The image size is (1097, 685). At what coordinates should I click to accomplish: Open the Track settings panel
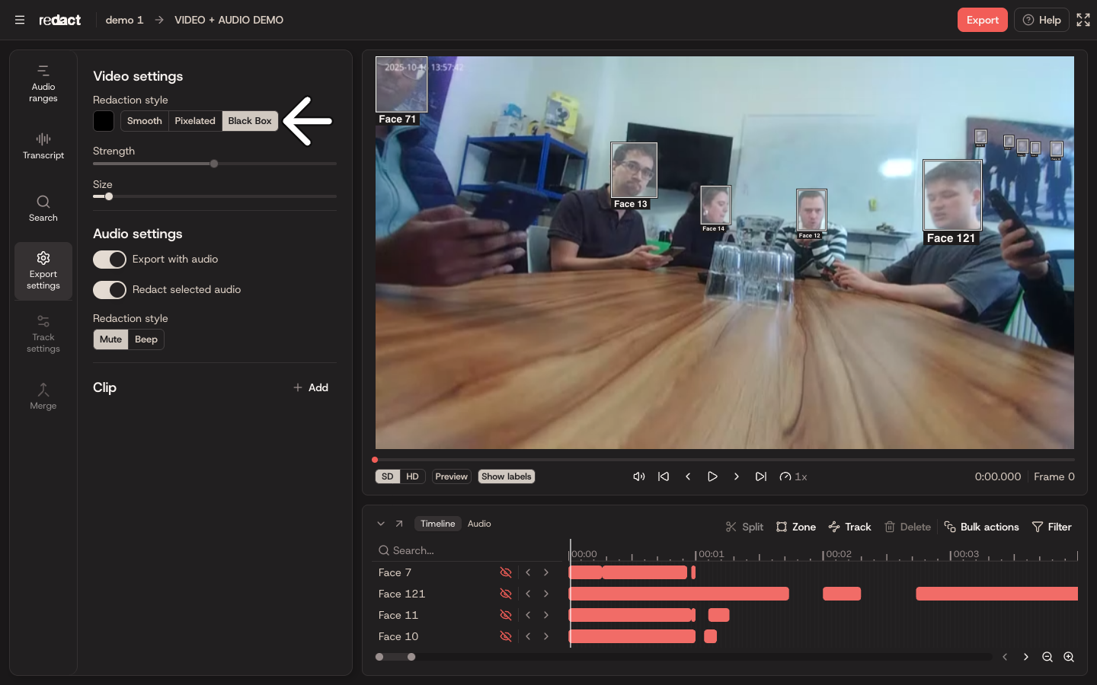(43, 333)
